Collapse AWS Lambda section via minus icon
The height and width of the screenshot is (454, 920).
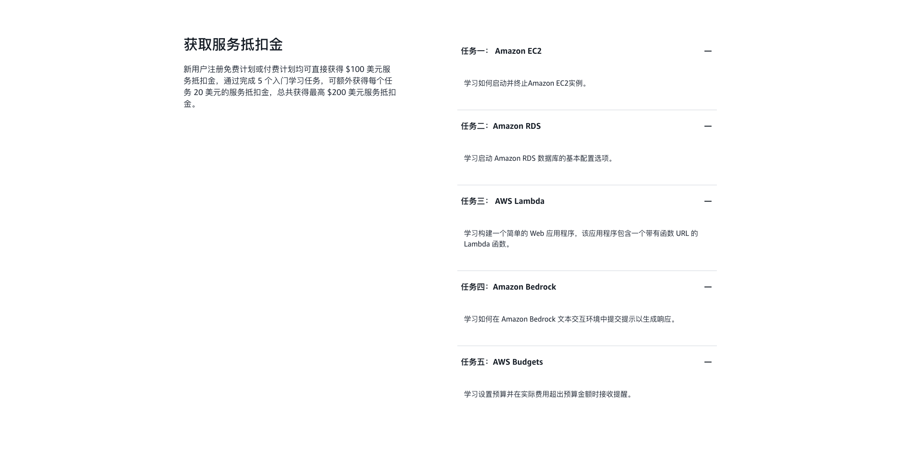coord(708,201)
